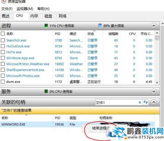The image size is (164, 141).
Task: Click the process list scroll-up arrow
Action: point(157,33)
